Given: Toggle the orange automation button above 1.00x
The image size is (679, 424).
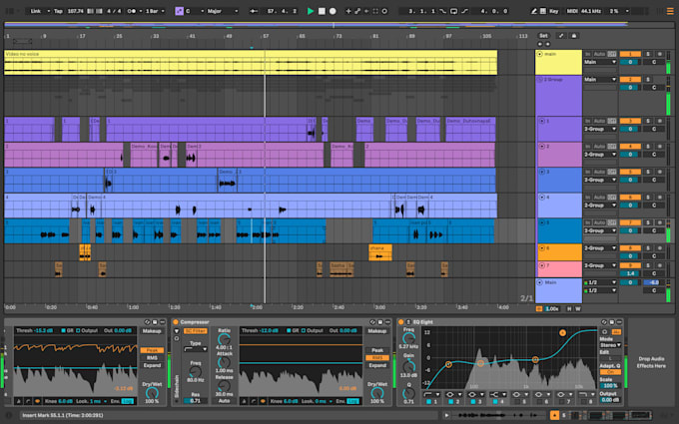Looking at the screenshot, I should point(539,309).
